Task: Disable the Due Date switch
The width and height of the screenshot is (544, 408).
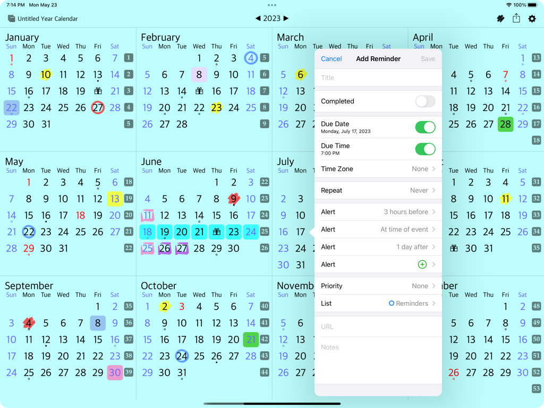Action: (x=425, y=127)
